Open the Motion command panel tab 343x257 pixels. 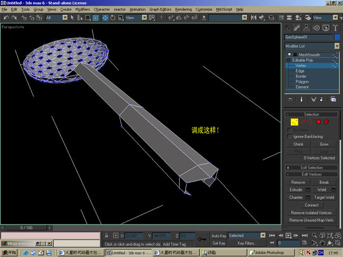[317, 28]
